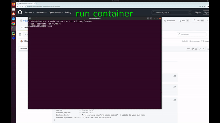The height and width of the screenshot is (123, 220).
Task: Open the repository owner link
Action: tap(26, 21)
